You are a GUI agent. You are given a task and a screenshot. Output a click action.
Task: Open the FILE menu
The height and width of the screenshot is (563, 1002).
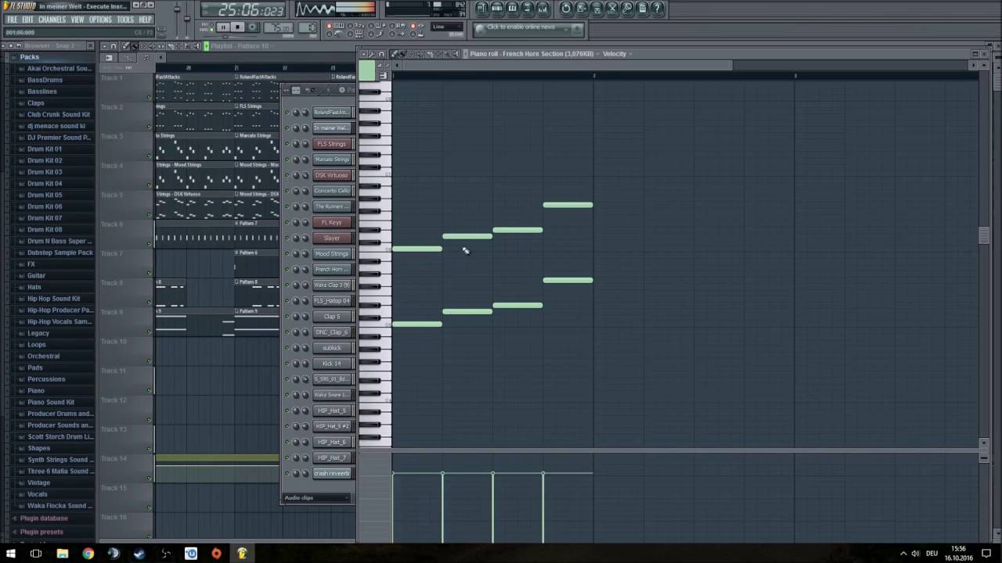pyautogui.click(x=13, y=20)
